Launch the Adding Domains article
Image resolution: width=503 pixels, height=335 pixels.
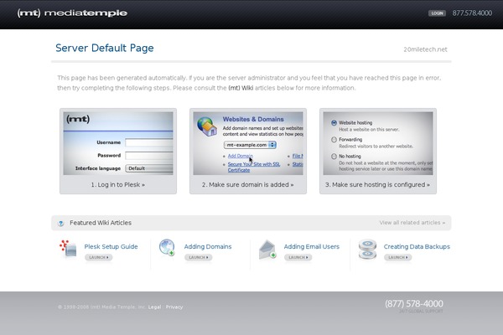click(x=197, y=258)
